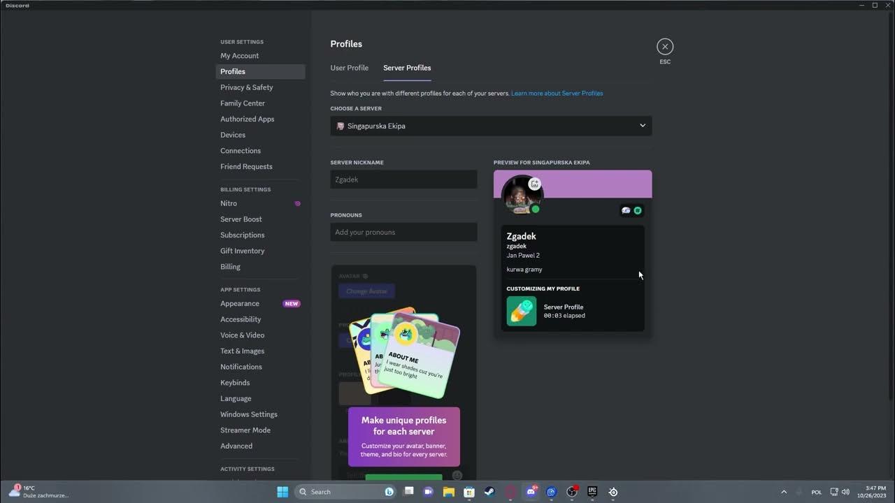Click the Discord icon in the taskbar
Viewport: 895px width, 503px height.
[x=531, y=492]
